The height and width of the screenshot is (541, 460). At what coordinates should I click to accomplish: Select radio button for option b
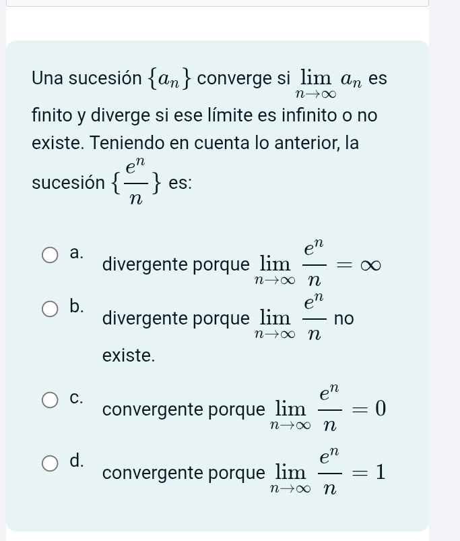pos(51,309)
